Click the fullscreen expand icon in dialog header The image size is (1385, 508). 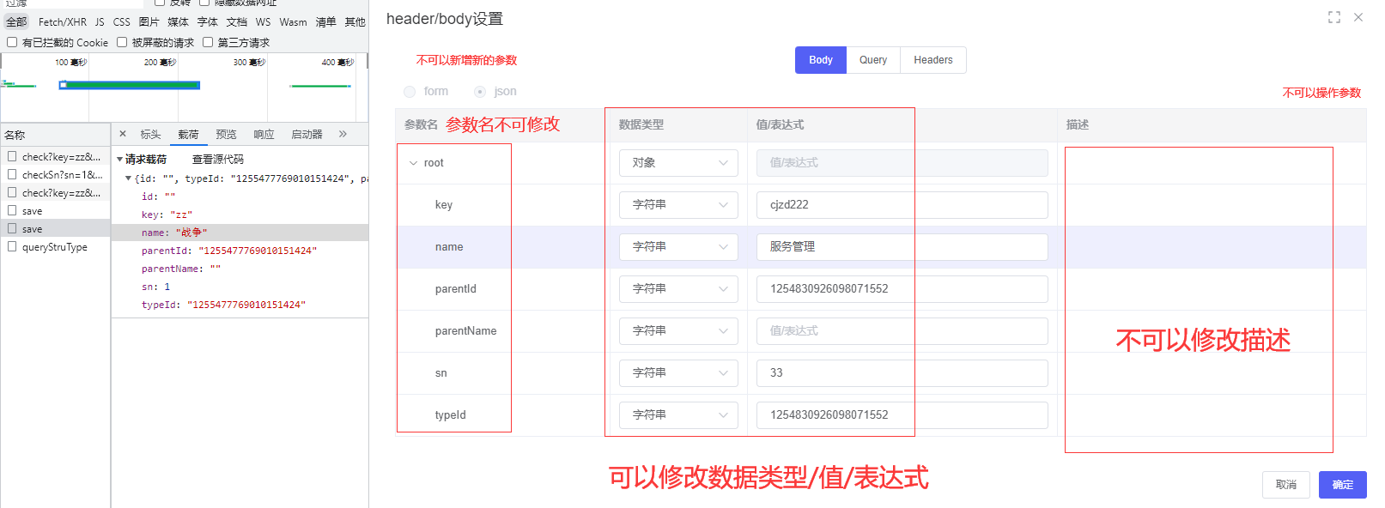coord(1333,17)
